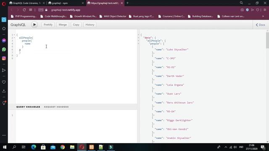Click the results pane vertical scrollbar
This screenshot has height=151, width=269.
pyautogui.click(x=267, y=40)
